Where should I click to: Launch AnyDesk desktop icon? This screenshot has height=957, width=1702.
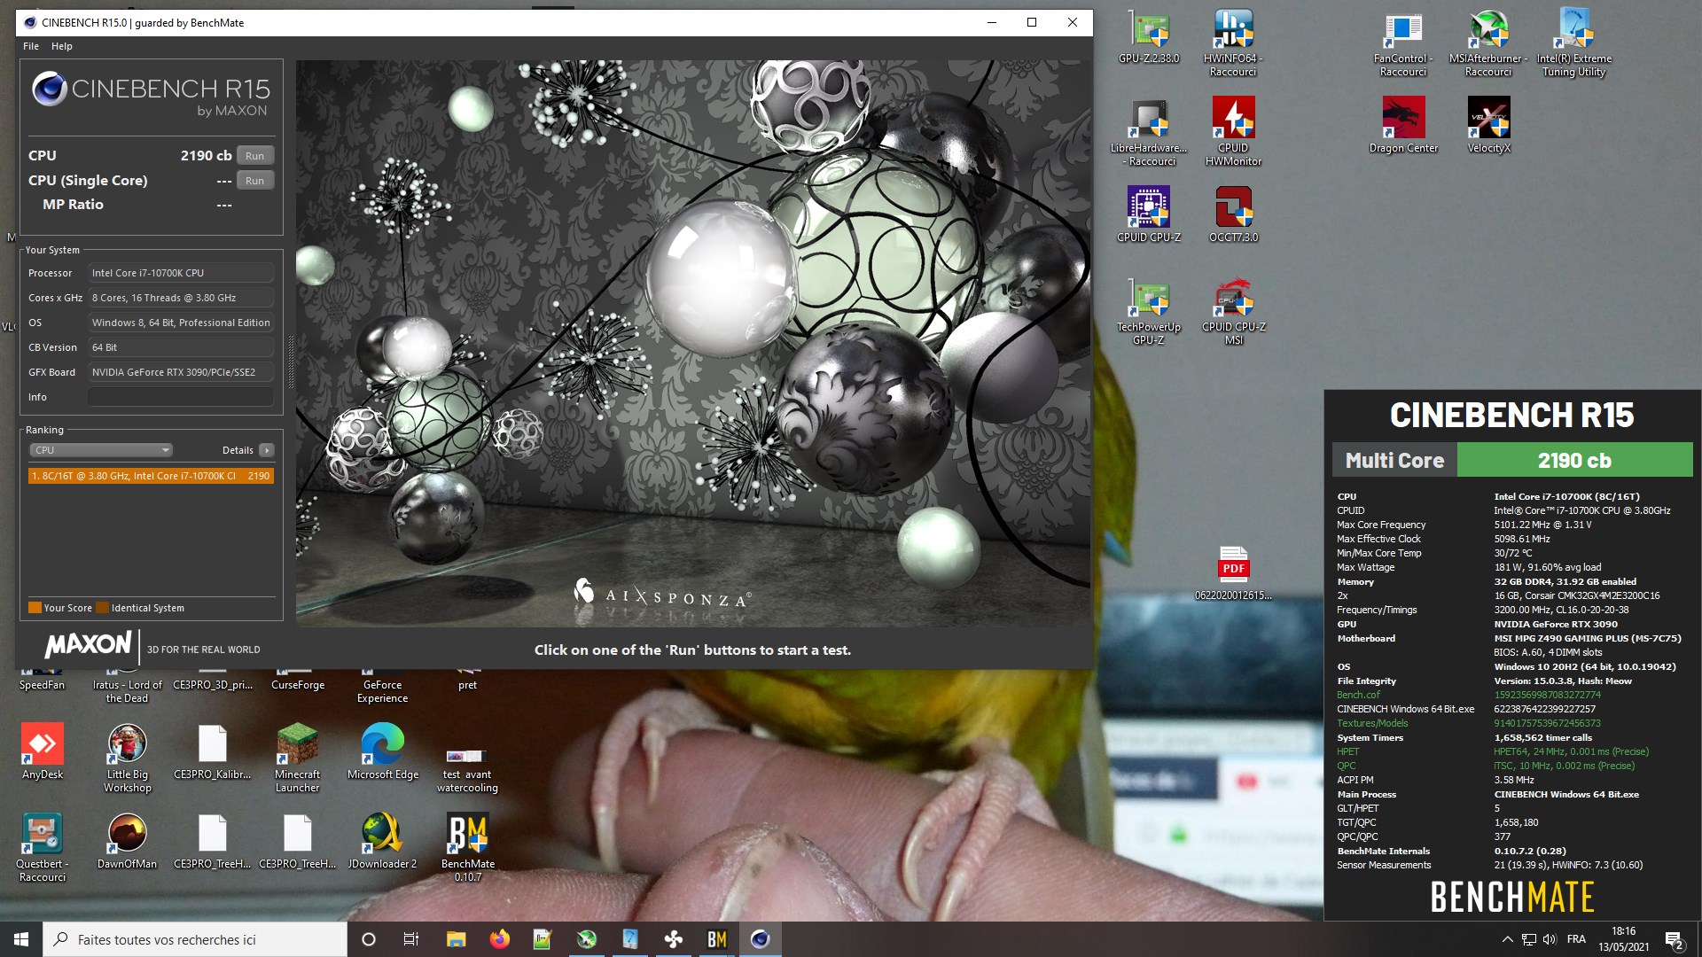[x=43, y=751]
